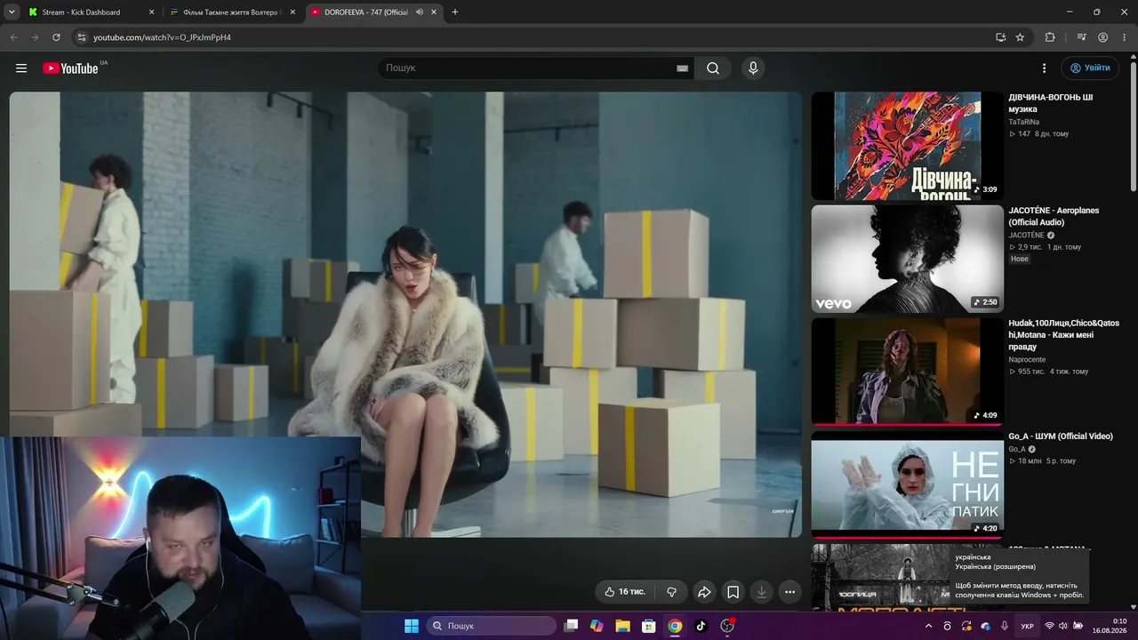Screen dimensions: 1138x640
Task: Open the YouTube guide hamburger menu
Action: pos(21,68)
